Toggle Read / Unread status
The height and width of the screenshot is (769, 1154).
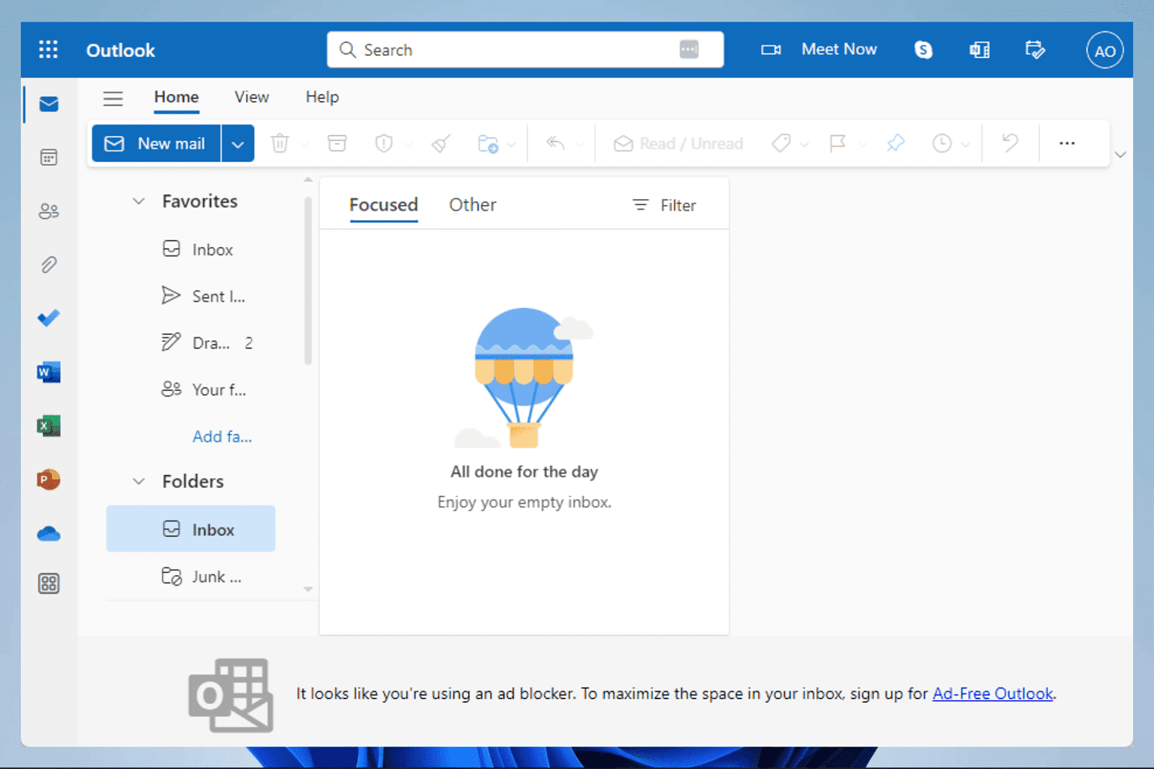pos(676,143)
